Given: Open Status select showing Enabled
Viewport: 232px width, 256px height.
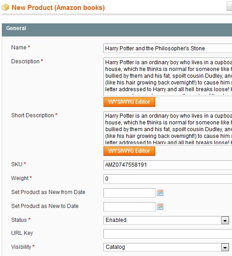Looking at the screenshot, I should [166, 220].
